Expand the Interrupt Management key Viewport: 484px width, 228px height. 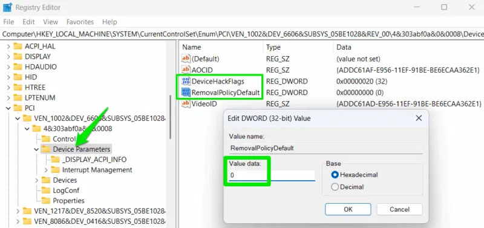pos(46,170)
